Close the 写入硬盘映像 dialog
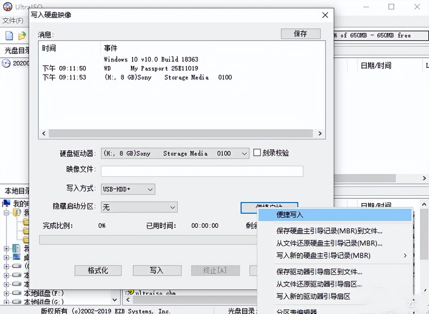Screen dimensions: 429x314 point(325,15)
